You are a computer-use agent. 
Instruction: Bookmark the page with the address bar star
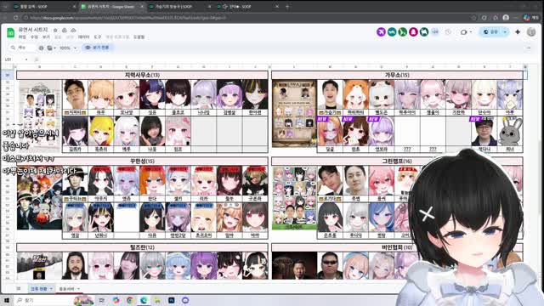tap(474, 17)
